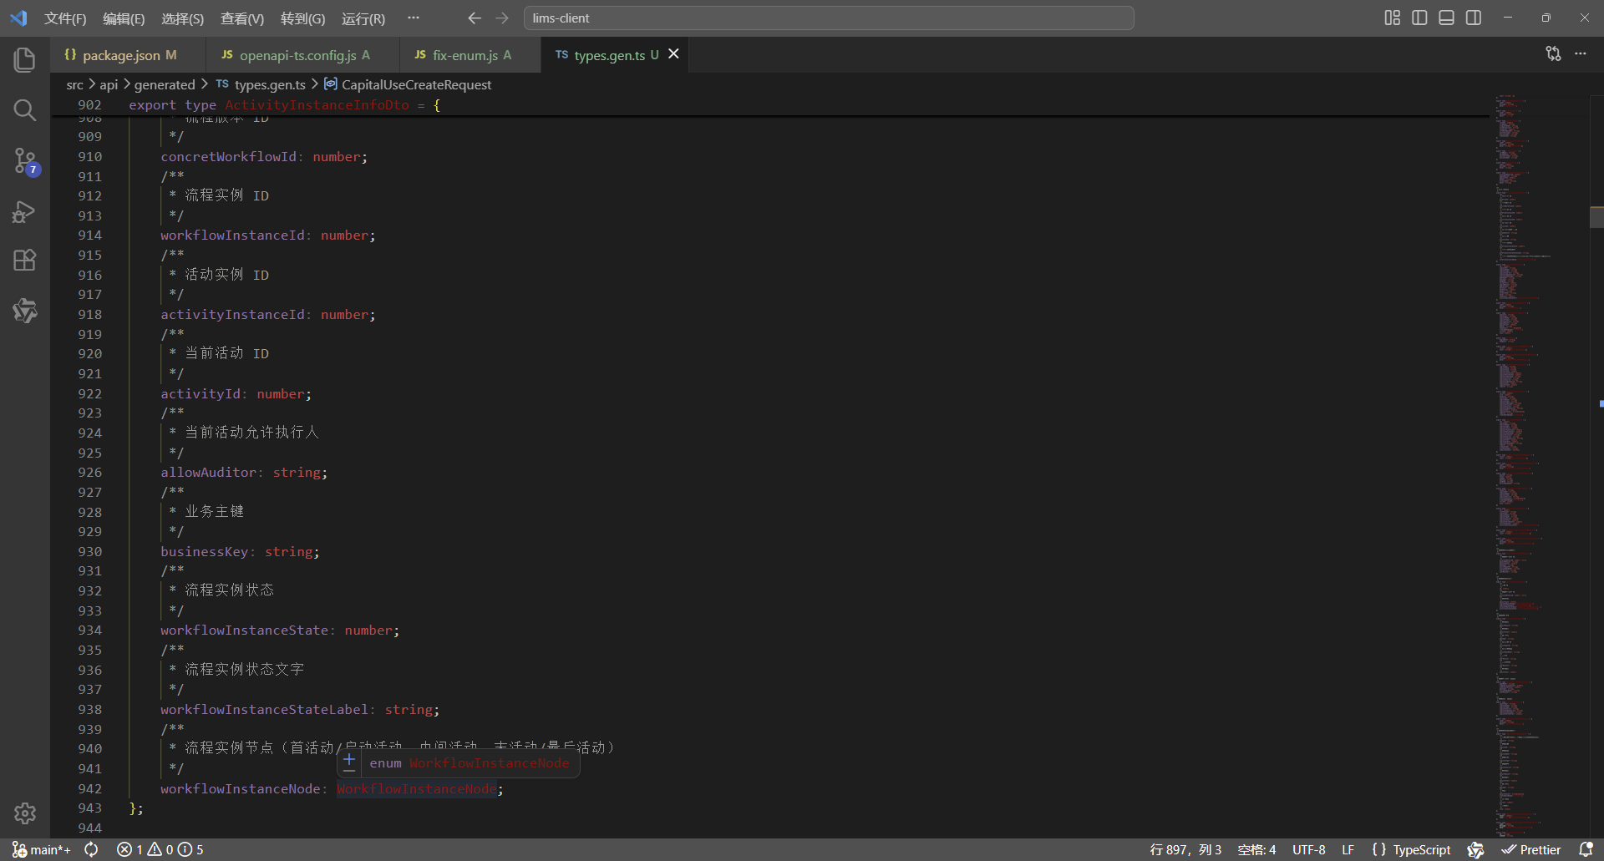
Task: Open Manage settings gear
Action: (25, 813)
